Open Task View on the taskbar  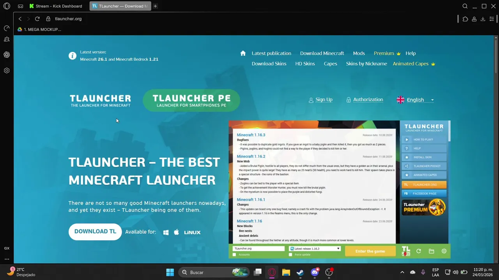pos(258,272)
